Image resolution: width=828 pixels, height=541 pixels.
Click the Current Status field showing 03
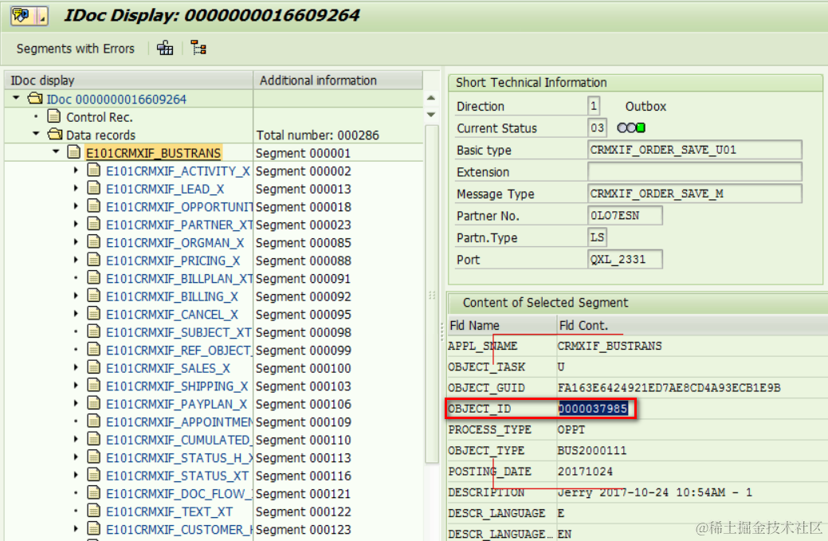click(597, 127)
